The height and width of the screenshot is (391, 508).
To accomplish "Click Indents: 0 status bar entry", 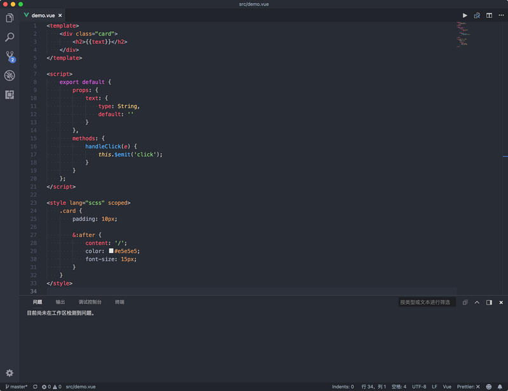I will 343,387.
